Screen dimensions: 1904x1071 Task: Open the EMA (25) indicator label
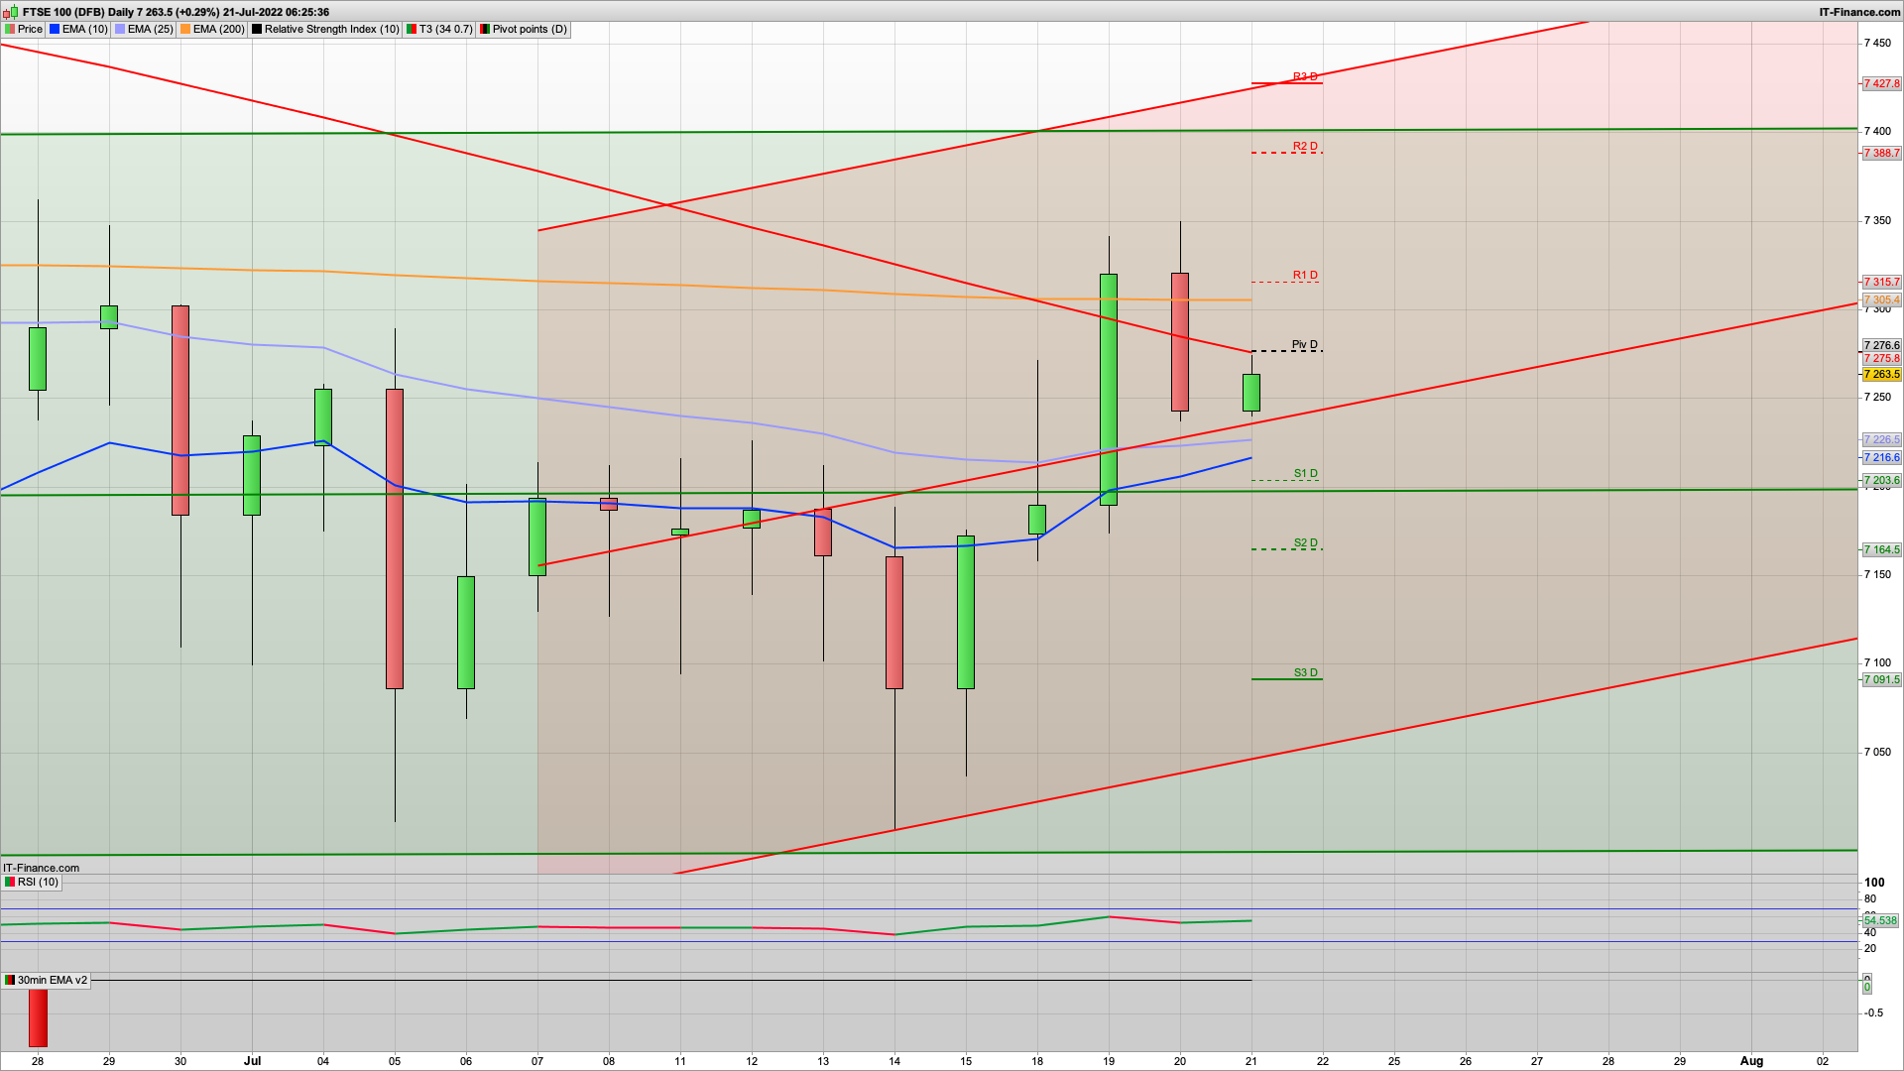coord(144,30)
